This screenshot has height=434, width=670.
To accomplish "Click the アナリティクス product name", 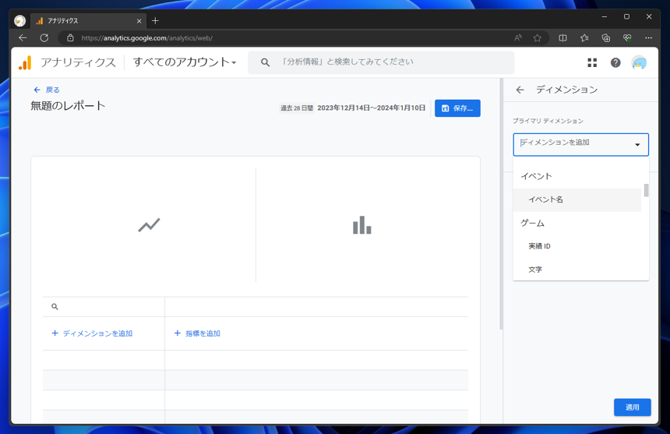I will coord(78,63).
